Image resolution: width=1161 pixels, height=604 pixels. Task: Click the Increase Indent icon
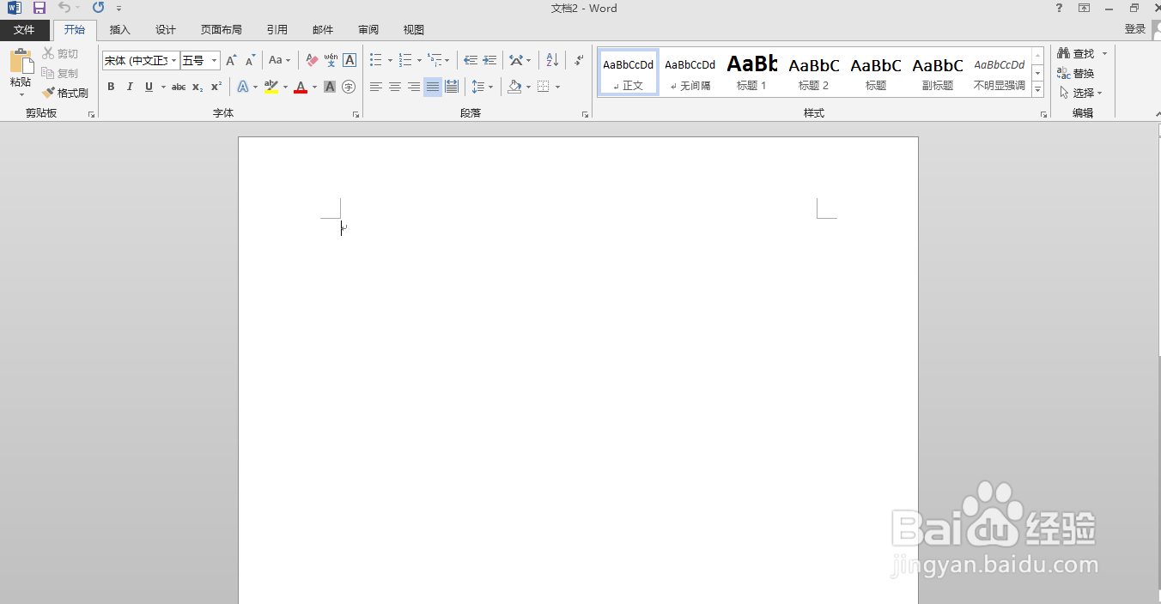489,61
